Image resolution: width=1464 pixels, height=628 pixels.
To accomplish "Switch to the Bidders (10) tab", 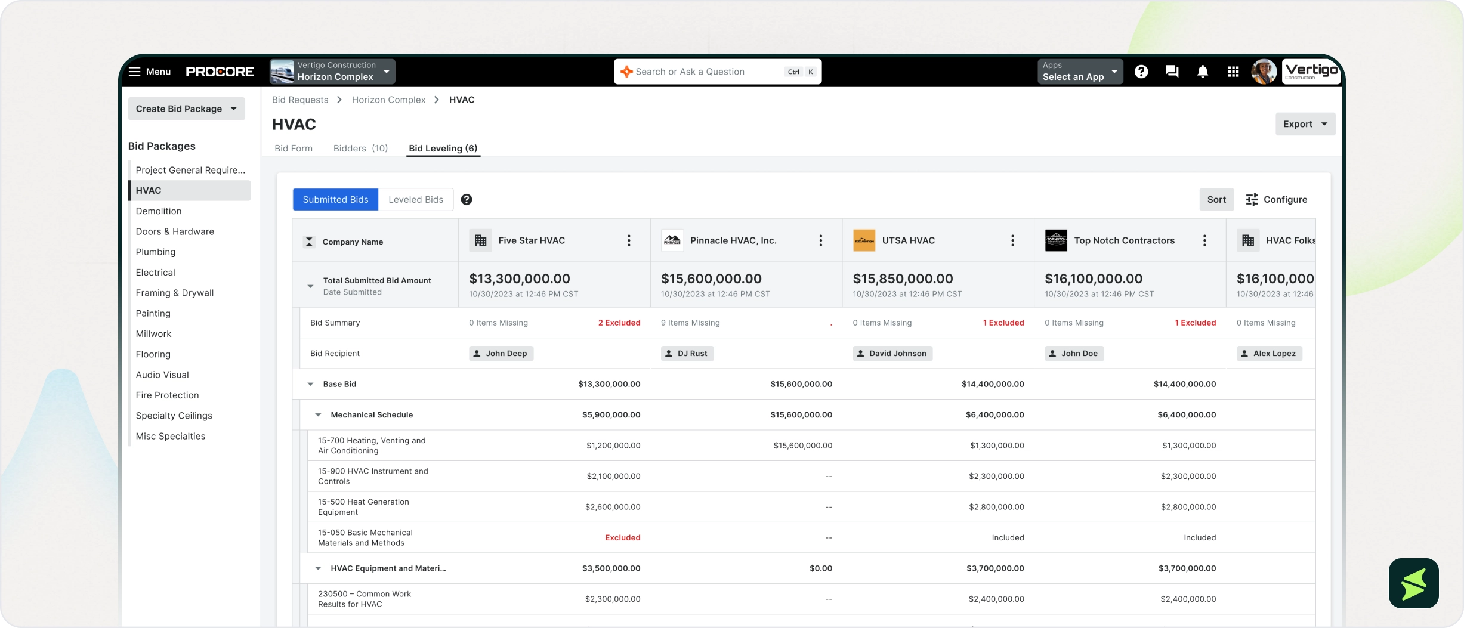I will [x=360, y=149].
